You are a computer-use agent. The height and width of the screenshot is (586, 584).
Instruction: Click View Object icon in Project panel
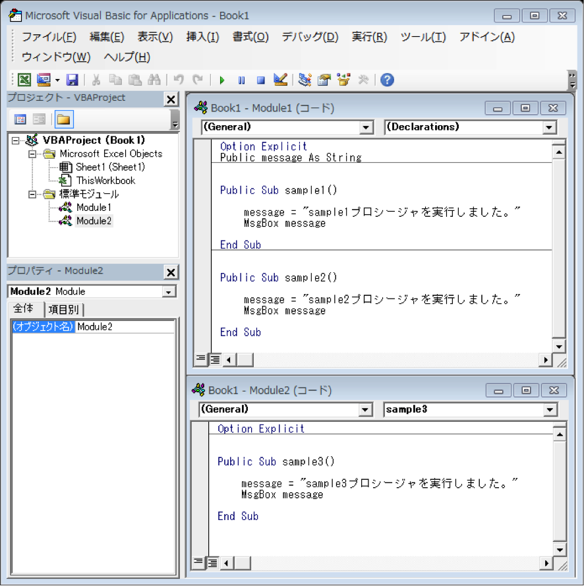(39, 119)
